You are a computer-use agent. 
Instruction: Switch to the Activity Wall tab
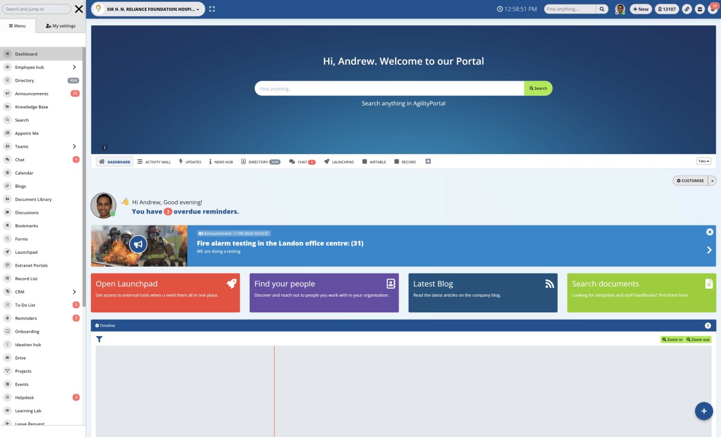(154, 162)
